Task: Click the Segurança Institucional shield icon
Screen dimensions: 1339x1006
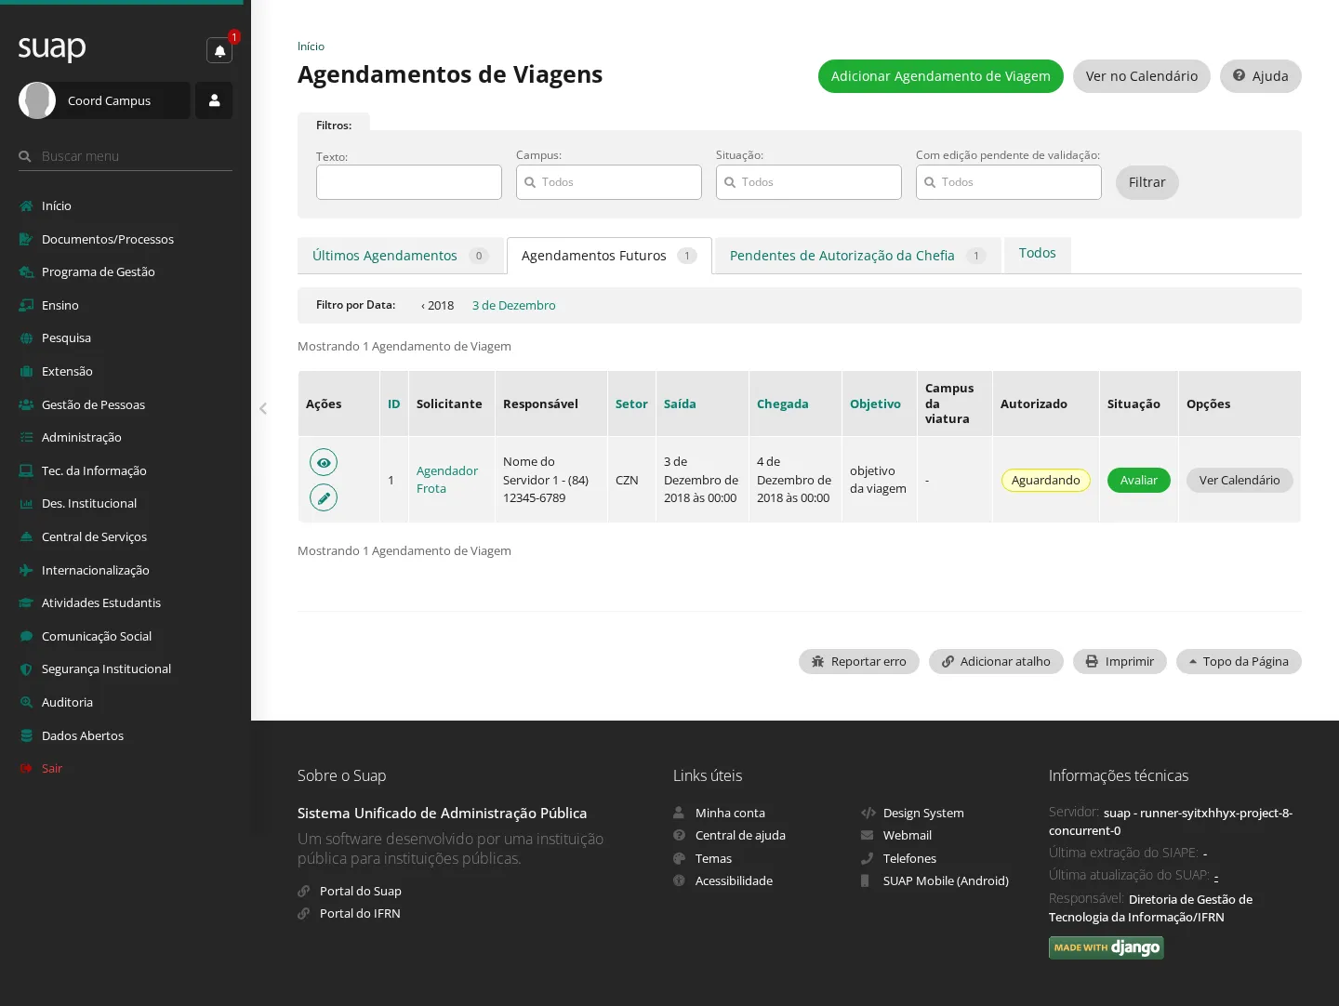Action: click(26, 668)
